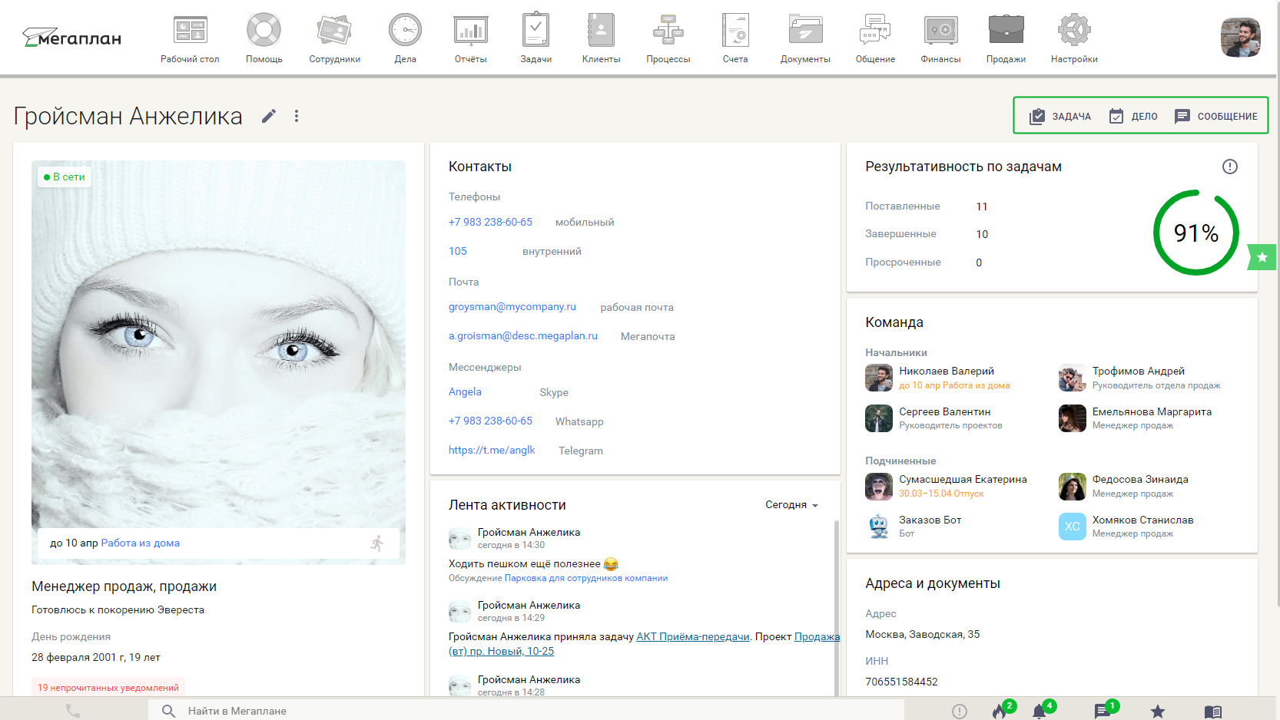Email groysman@mycompany.ru
This screenshot has width=1280, height=720.
point(512,306)
